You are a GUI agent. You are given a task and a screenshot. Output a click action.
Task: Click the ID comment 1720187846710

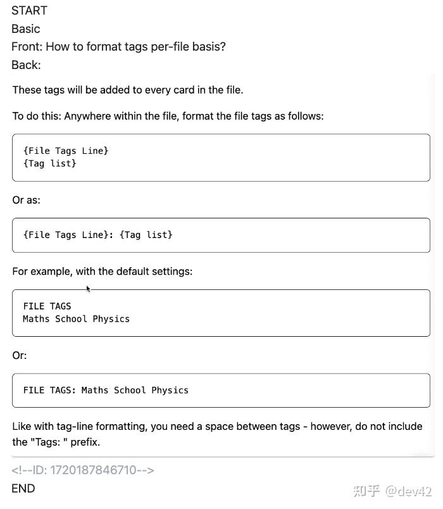click(x=83, y=470)
